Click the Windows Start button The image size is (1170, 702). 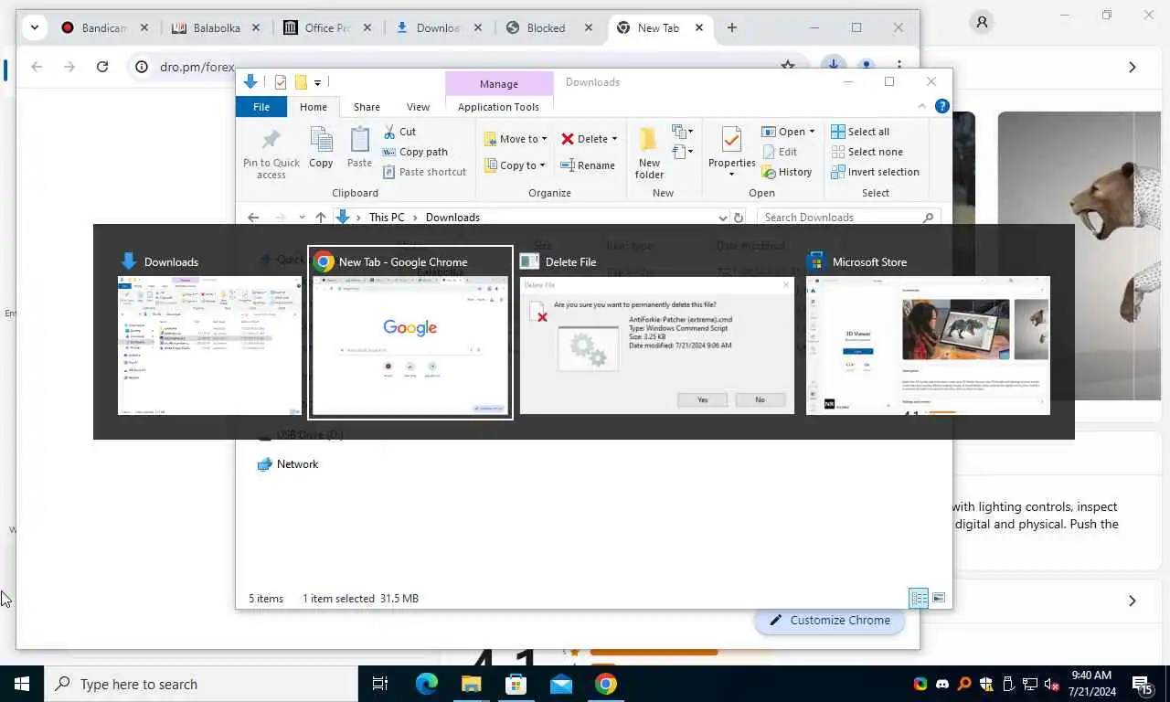22,684
